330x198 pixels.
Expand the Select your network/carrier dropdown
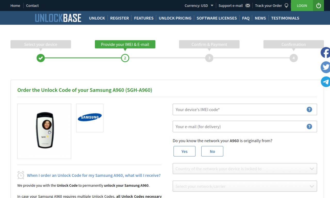[245, 186]
